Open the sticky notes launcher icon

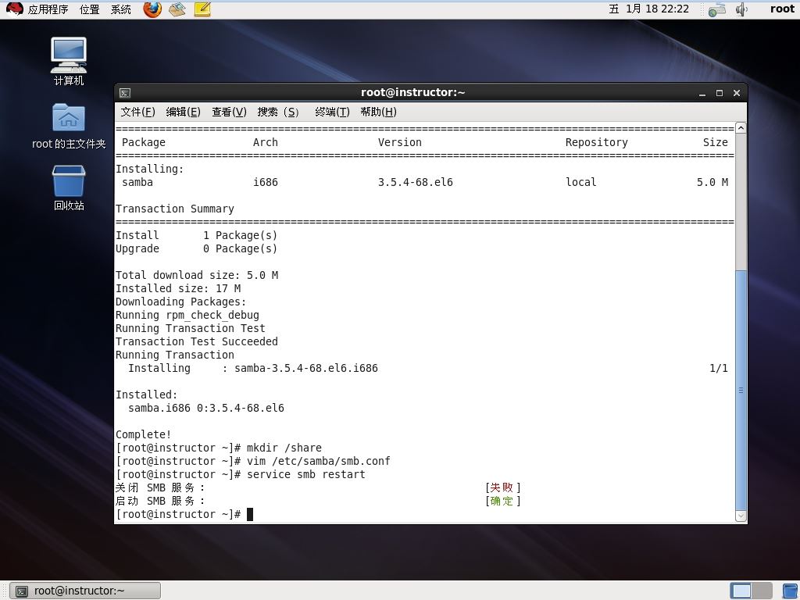click(202, 9)
